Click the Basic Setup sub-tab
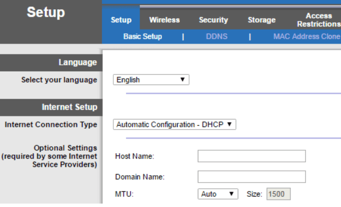This screenshot has width=341, height=207. tap(142, 36)
